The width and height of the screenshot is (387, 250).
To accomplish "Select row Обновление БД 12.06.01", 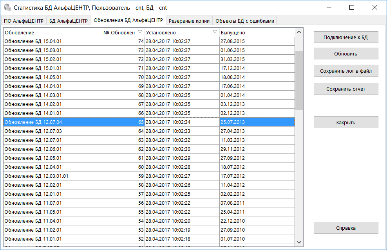I will pyautogui.click(x=149, y=149).
